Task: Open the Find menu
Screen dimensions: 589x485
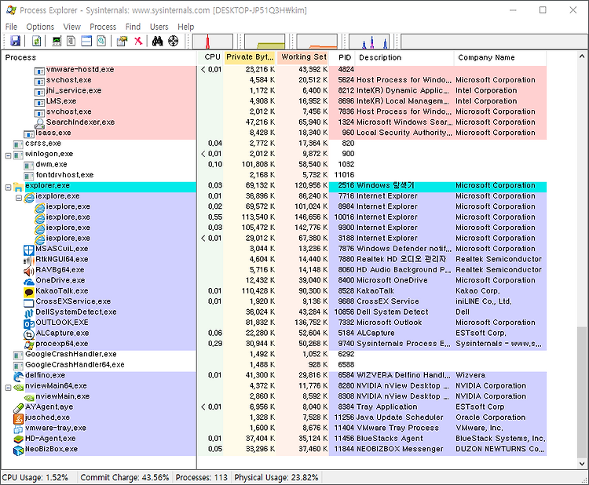Action: click(133, 27)
